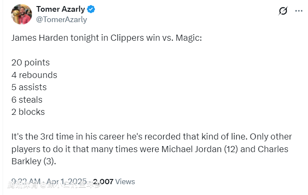Screen dimensions: 308x195
Task: Click the 9:22 AM timestamp
Action: (x=26, y=182)
